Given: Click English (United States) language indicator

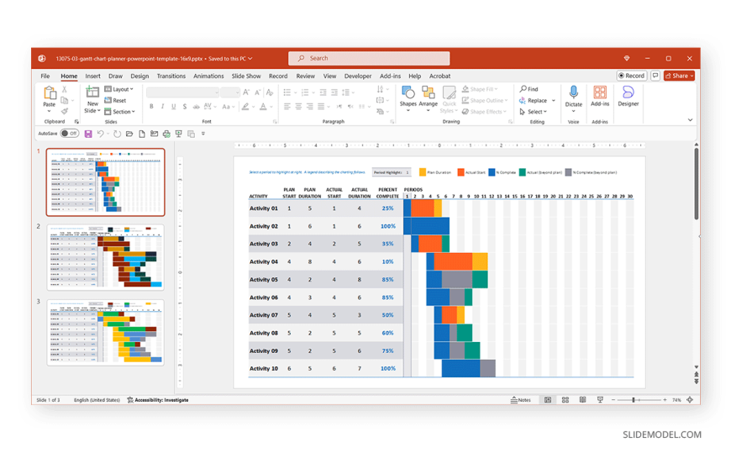Looking at the screenshot, I should [x=97, y=400].
